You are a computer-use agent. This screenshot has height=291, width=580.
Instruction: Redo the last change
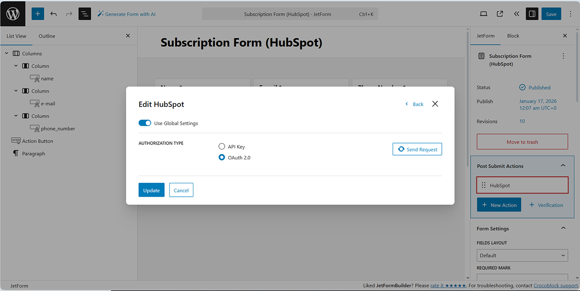click(x=69, y=14)
